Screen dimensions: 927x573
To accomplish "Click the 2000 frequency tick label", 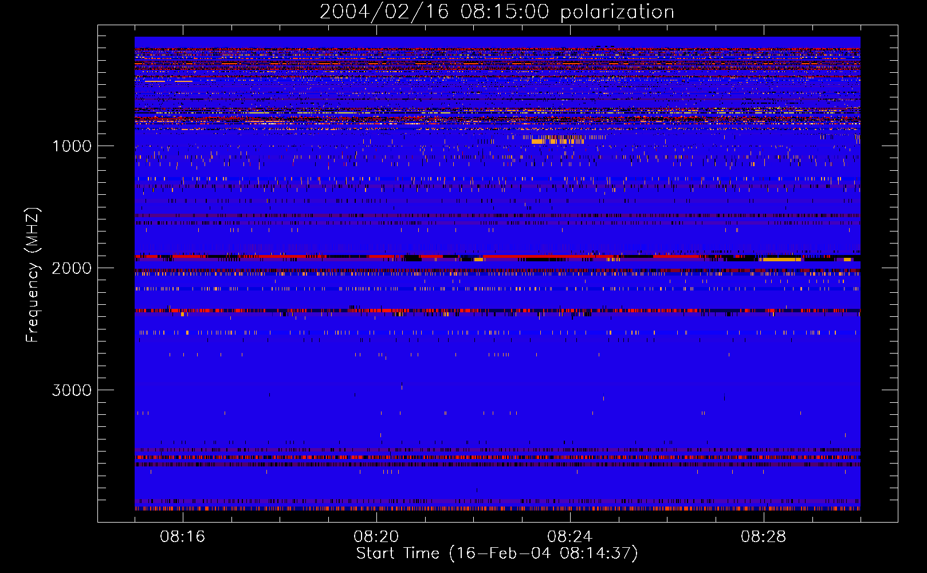I will [72, 268].
